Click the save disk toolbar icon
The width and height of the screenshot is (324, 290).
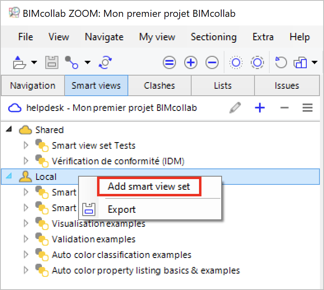(51, 62)
